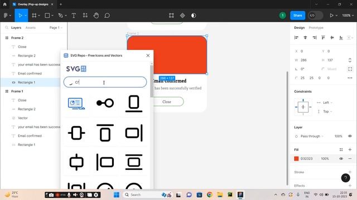Close the SVG Repo plugin window
This screenshot has width=357, height=200.
pos(148,56)
